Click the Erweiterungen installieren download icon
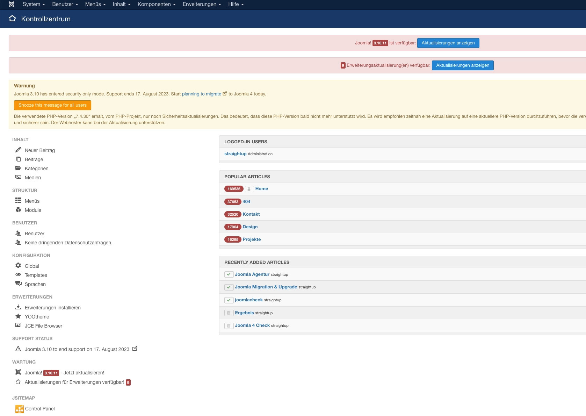 coord(18,307)
